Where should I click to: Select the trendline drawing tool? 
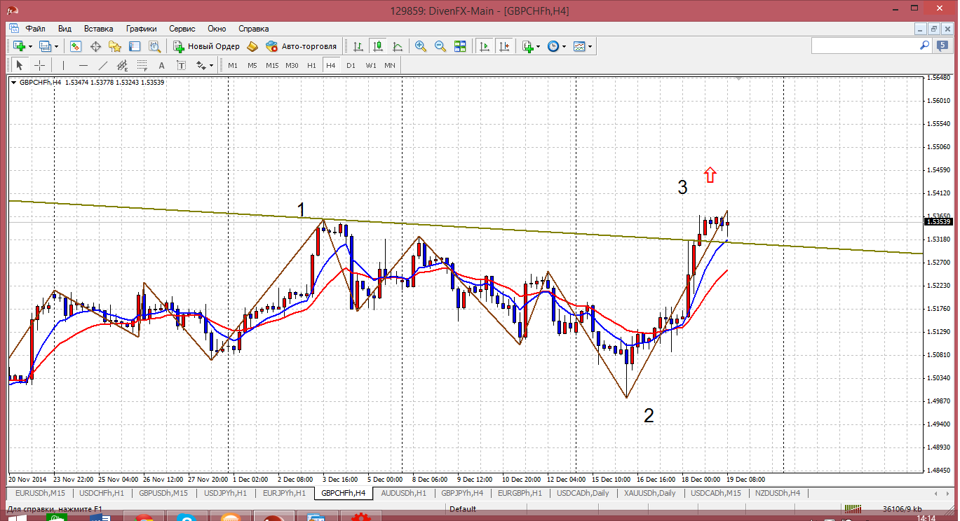point(103,65)
